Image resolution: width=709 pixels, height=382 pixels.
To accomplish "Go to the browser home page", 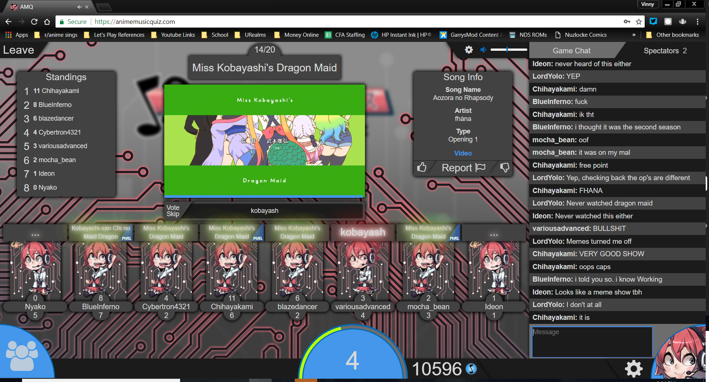I will (x=47, y=22).
